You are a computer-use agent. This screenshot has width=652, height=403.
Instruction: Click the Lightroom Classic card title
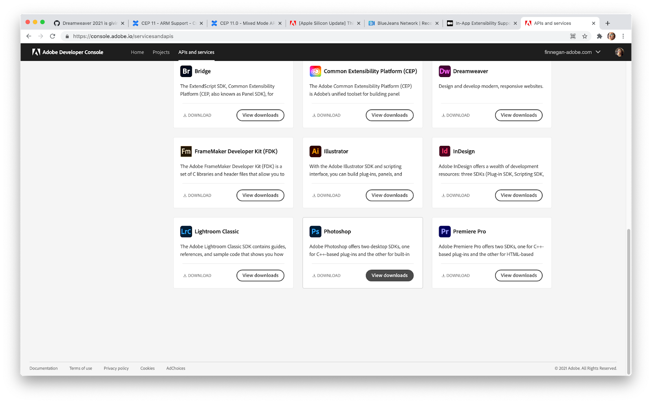(217, 231)
